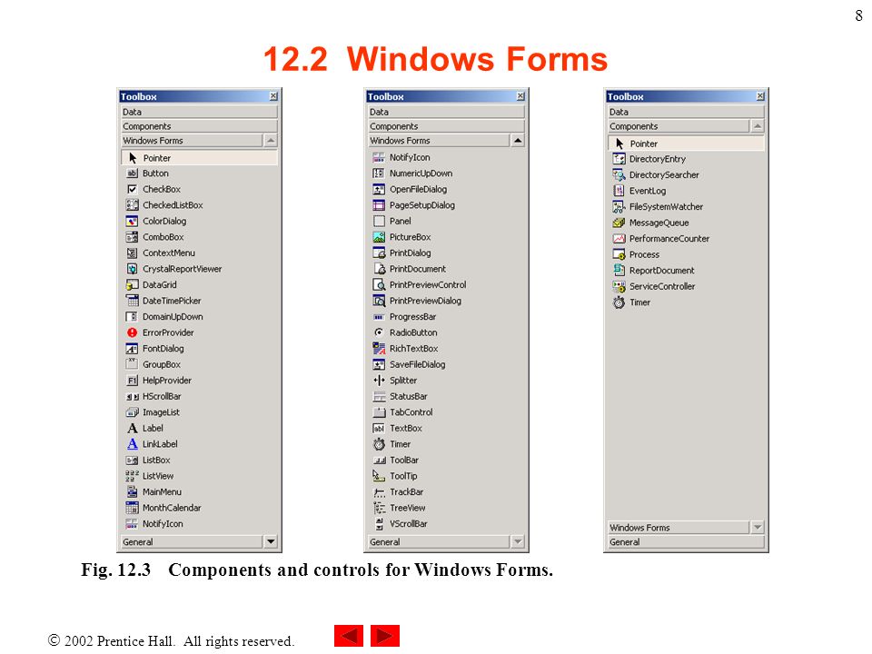Screen dimensions: 872x654
Task: Click up arrow beside Components in right toolbox
Action: (758, 126)
